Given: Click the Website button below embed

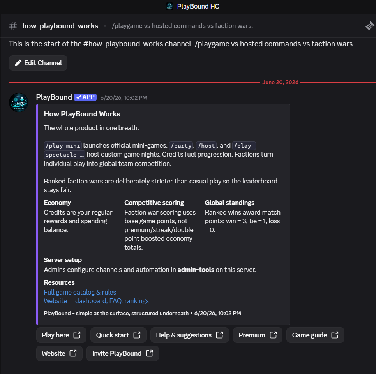Looking at the screenshot, I should tap(59, 353).
